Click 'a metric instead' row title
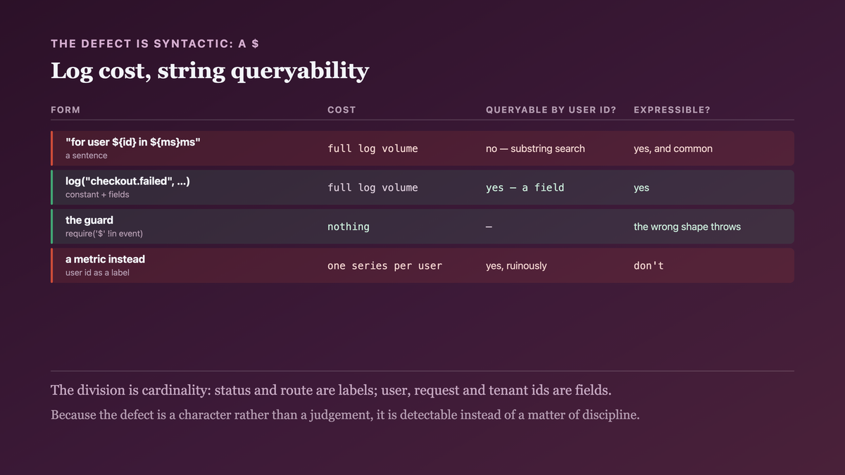845x475 pixels. 105,259
